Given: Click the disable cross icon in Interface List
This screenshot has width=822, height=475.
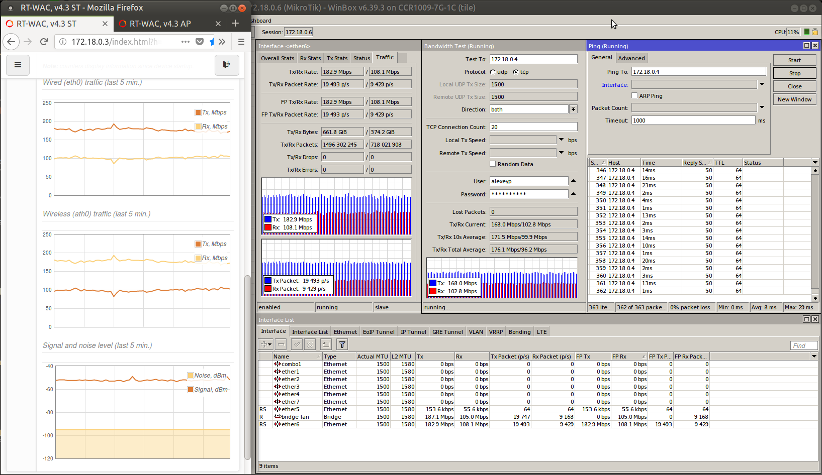Looking at the screenshot, I should click(310, 344).
